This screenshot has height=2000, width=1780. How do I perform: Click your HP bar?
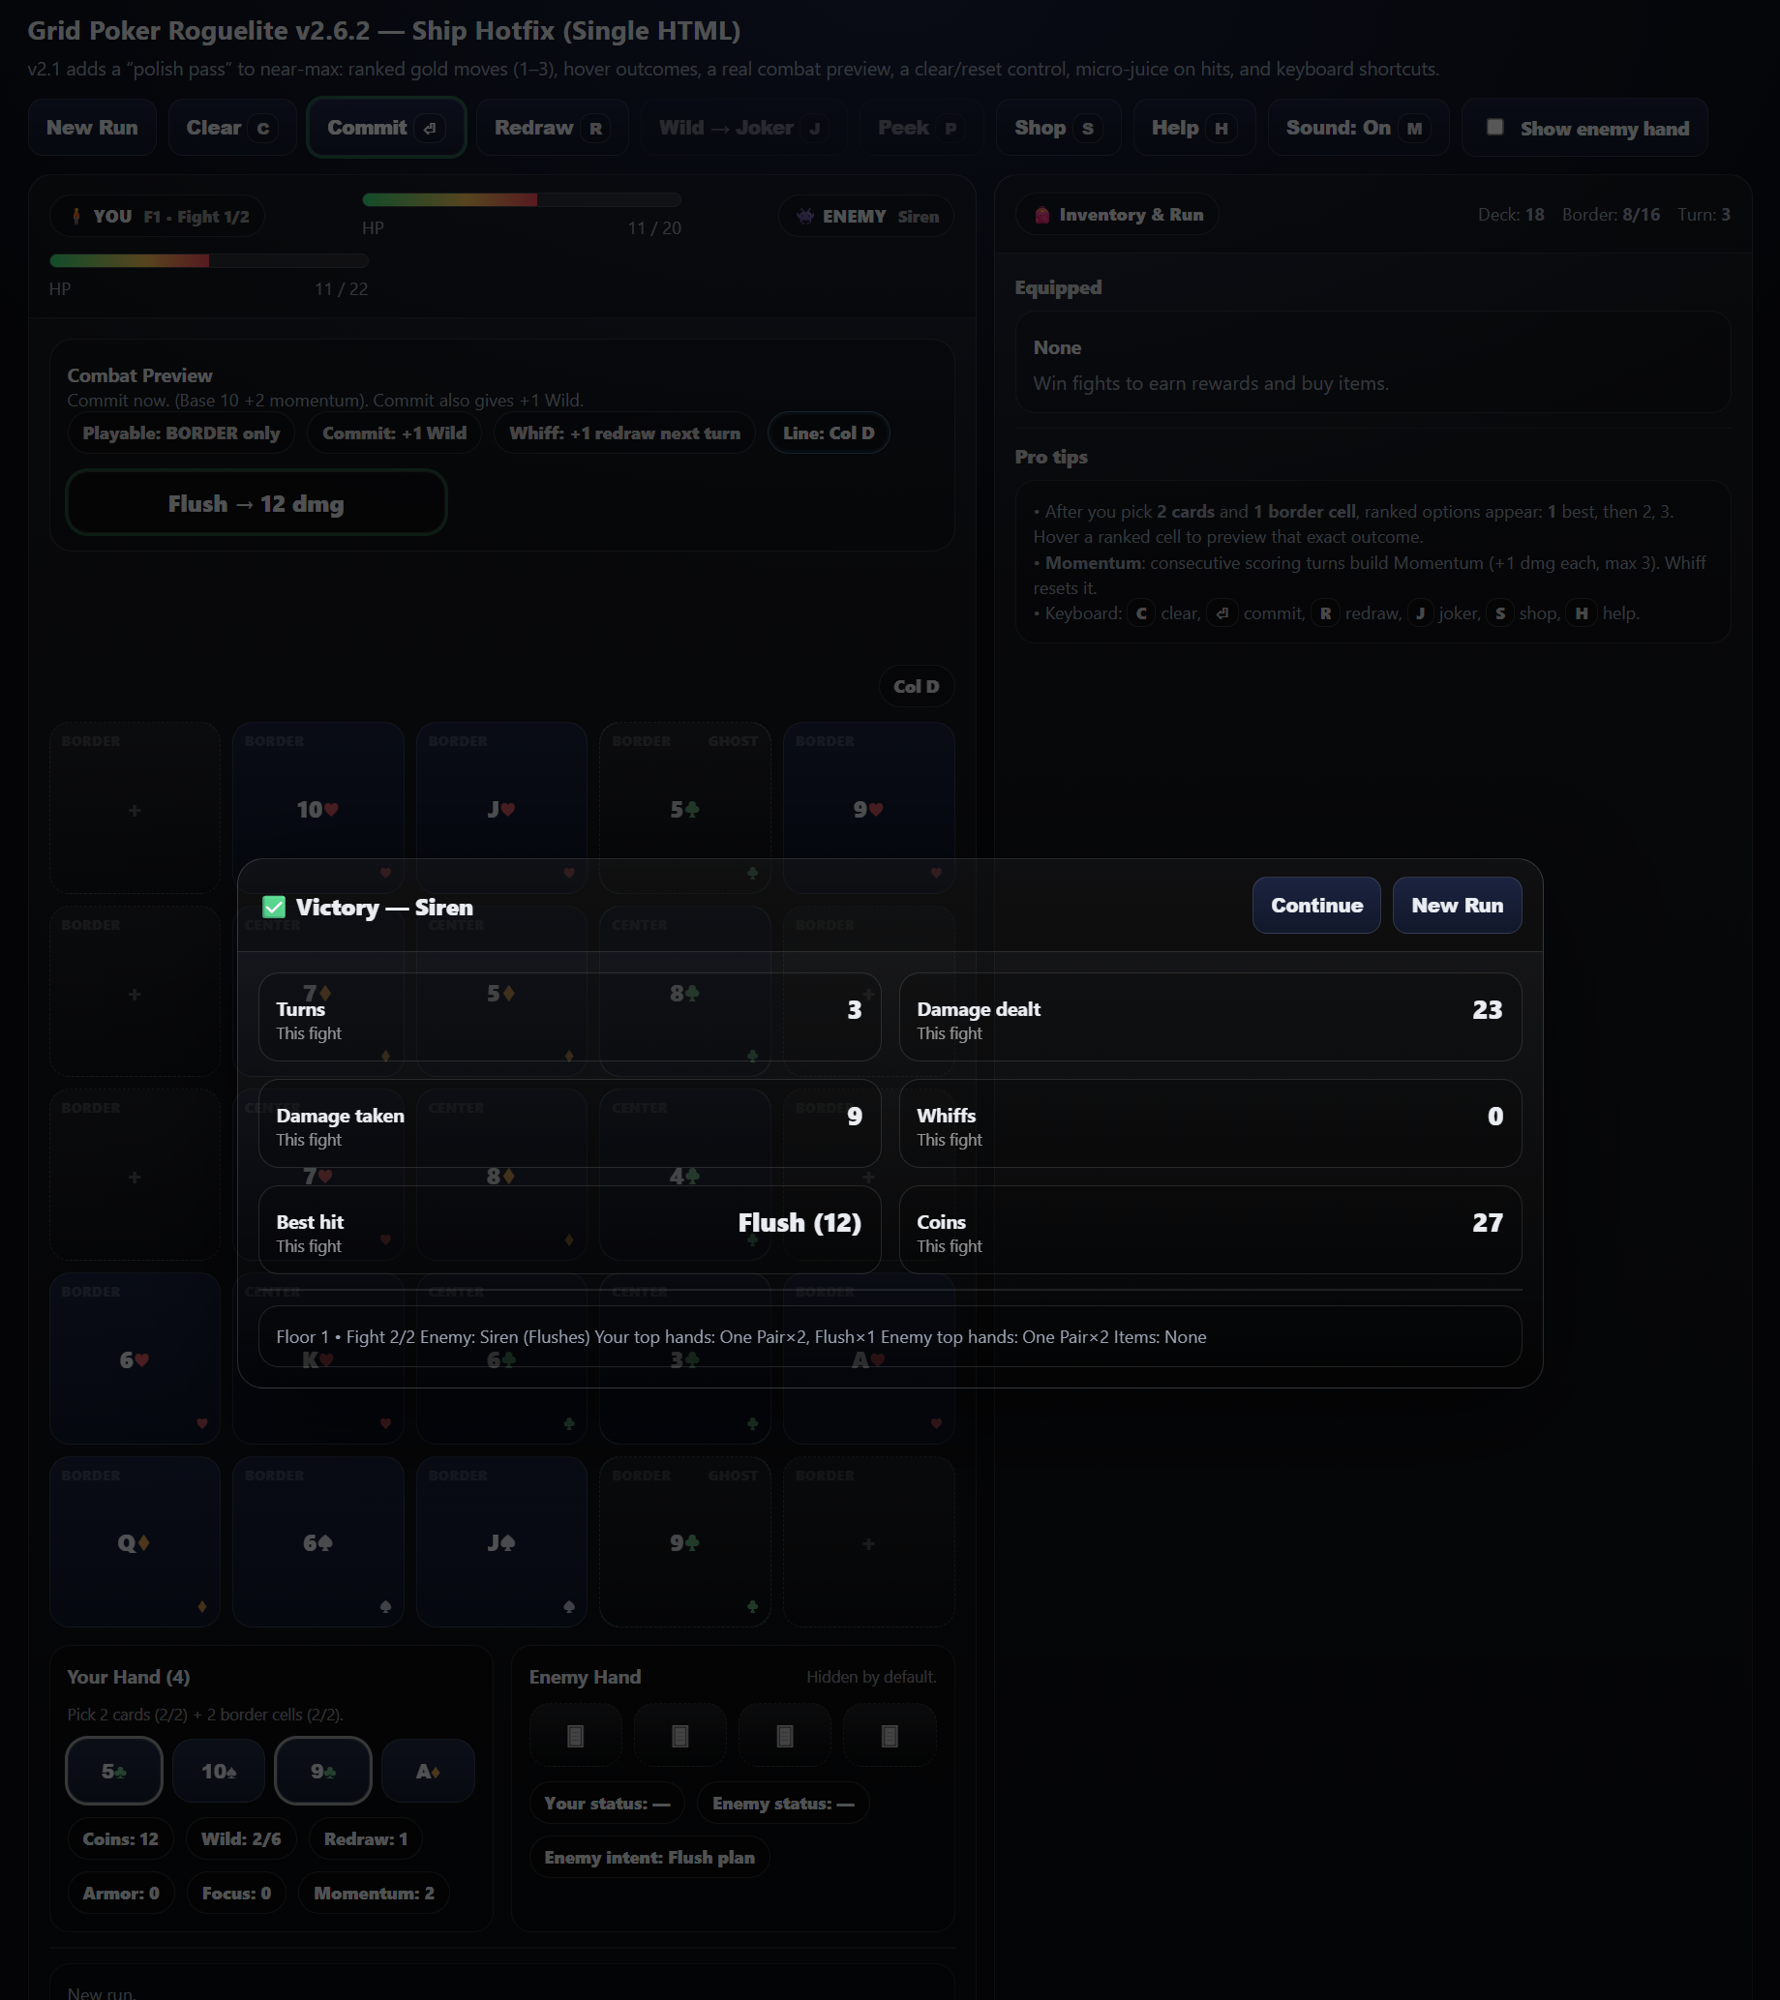click(208, 260)
